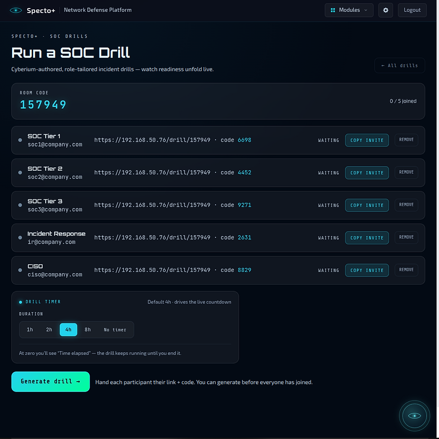Click the soc3@company.com email
This screenshot has height=439, width=439.
click(x=55, y=210)
